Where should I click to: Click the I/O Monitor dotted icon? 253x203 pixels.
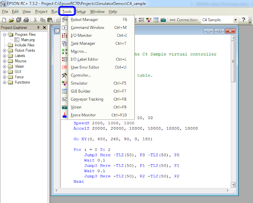[64, 36]
